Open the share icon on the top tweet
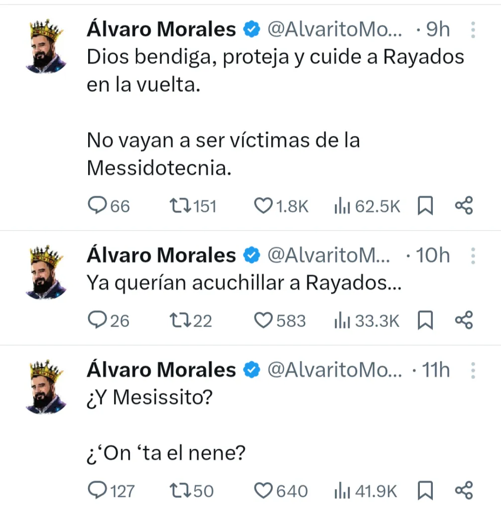501x510 pixels. point(464,205)
